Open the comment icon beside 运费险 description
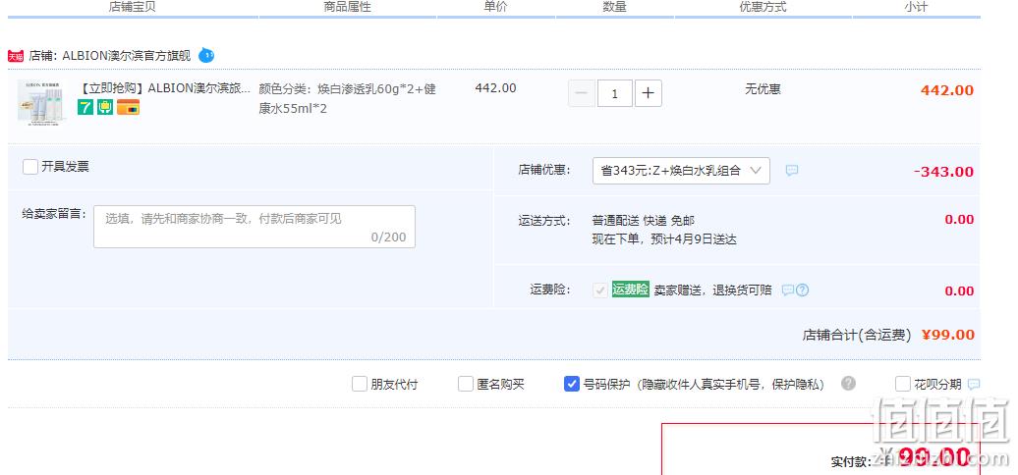 [x=787, y=290]
